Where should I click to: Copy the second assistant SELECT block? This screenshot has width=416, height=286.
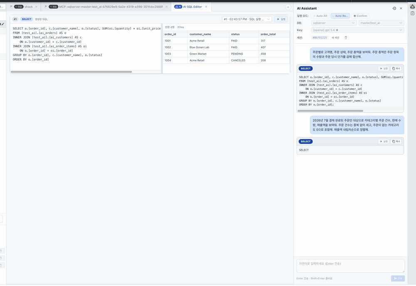coord(396,141)
